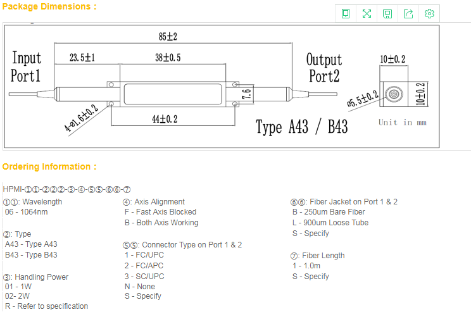
Task: Click the Package Dimensions heading
Action: [x=49, y=6]
